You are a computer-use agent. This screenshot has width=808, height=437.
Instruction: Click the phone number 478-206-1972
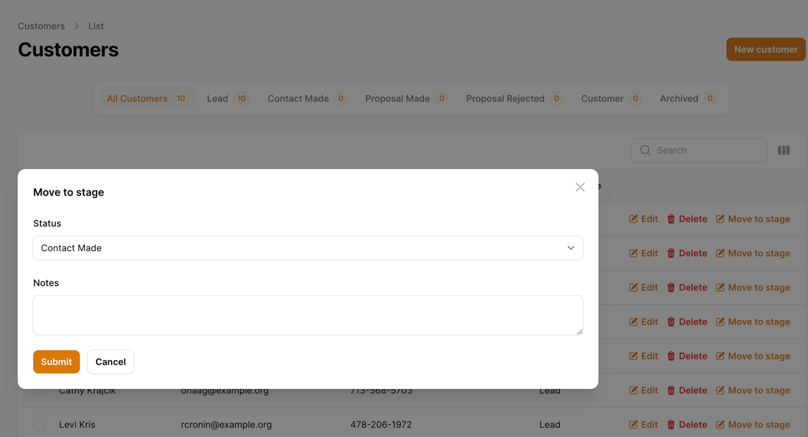click(x=381, y=425)
